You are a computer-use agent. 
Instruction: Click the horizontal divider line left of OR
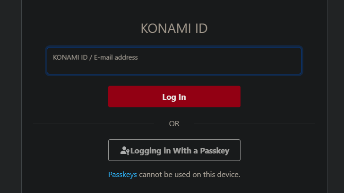(x=94, y=123)
